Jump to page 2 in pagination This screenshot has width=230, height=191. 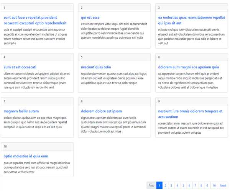pos(165,186)
